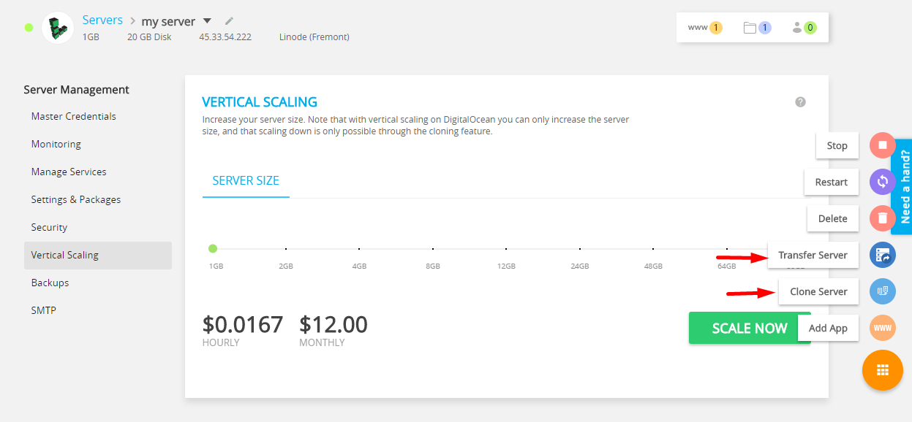The image size is (912, 422).
Task: Click the Clone Server circular icon
Action: point(882,291)
